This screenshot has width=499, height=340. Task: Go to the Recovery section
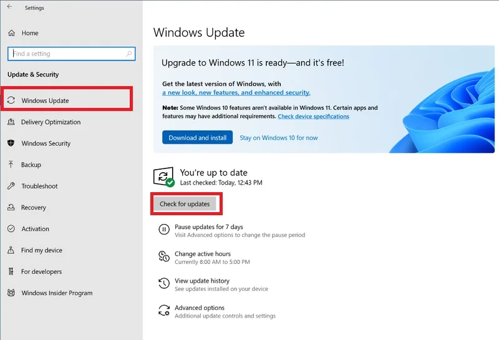pyautogui.click(x=34, y=207)
